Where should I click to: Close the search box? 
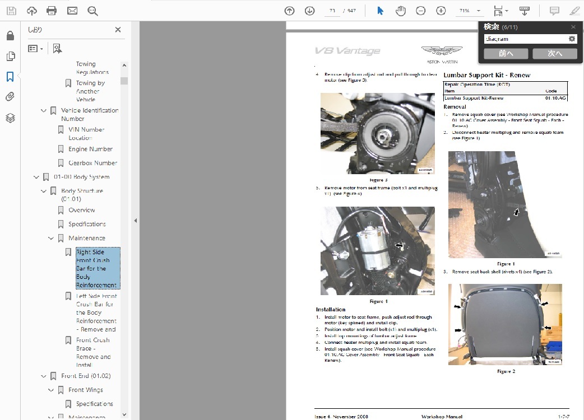pyautogui.click(x=573, y=27)
